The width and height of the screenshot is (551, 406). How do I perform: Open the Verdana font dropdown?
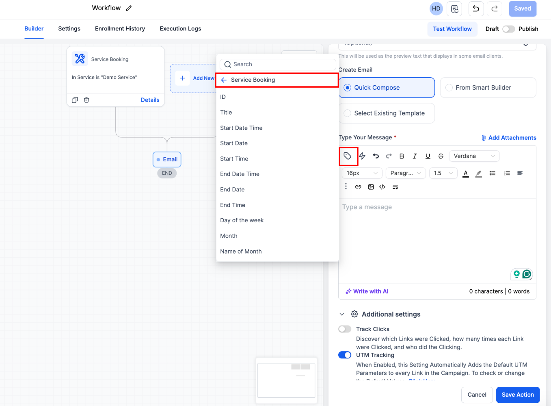[x=474, y=156]
